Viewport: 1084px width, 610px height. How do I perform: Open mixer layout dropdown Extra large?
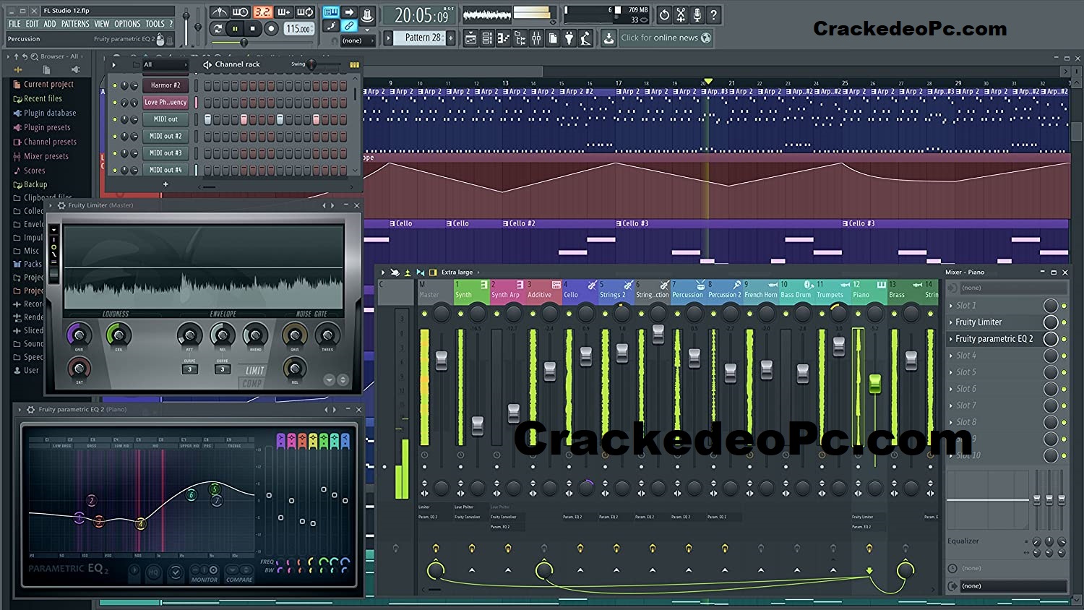coord(457,272)
